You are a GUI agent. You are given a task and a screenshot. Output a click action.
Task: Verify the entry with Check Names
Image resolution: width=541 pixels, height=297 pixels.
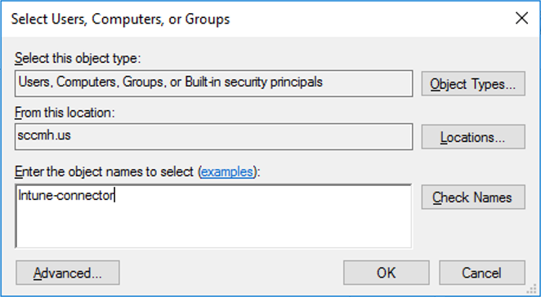click(473, 197)
